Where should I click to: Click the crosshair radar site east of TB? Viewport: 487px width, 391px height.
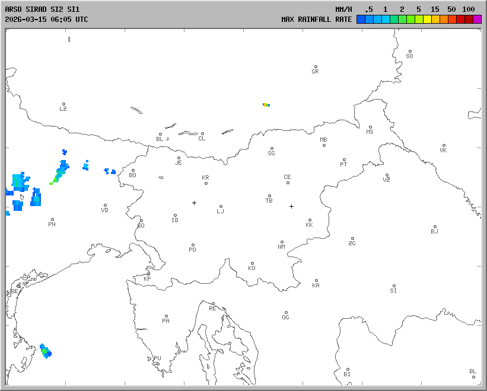pos(291,206)
